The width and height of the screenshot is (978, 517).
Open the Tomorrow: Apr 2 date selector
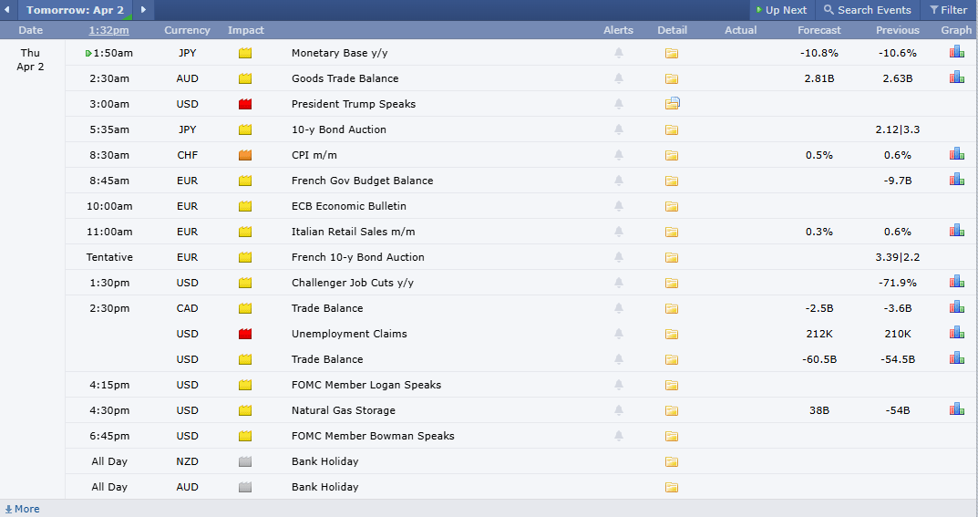75,10
